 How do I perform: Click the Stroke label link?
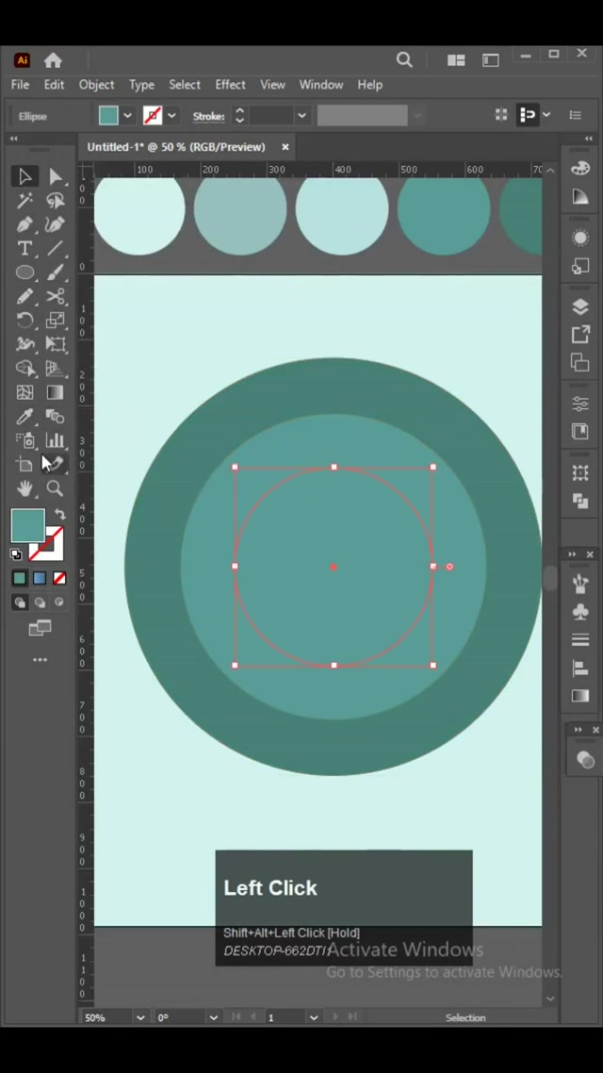pos(208,116)
